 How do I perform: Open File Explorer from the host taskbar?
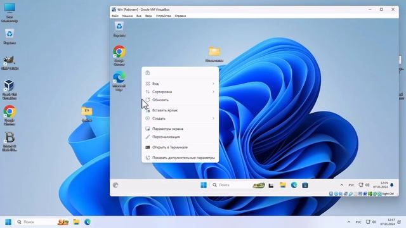76,222
